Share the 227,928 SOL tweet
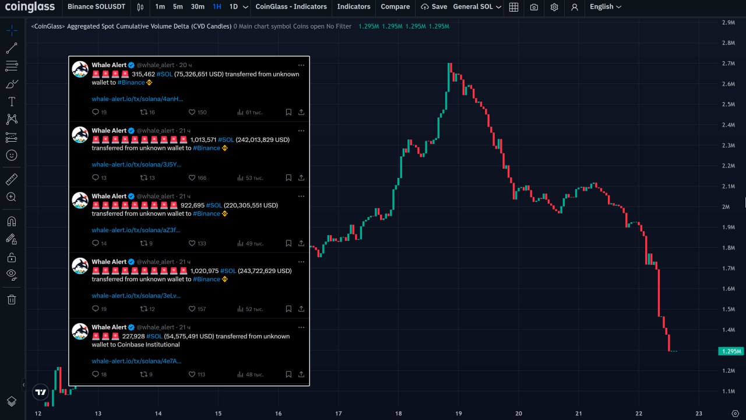746x420 pixels. tap(301, 374)
